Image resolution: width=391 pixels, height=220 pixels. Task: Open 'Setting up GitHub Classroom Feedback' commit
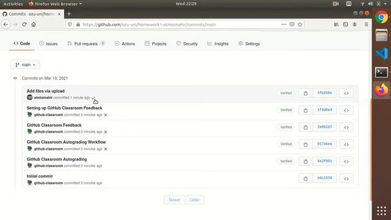[64, 108]
